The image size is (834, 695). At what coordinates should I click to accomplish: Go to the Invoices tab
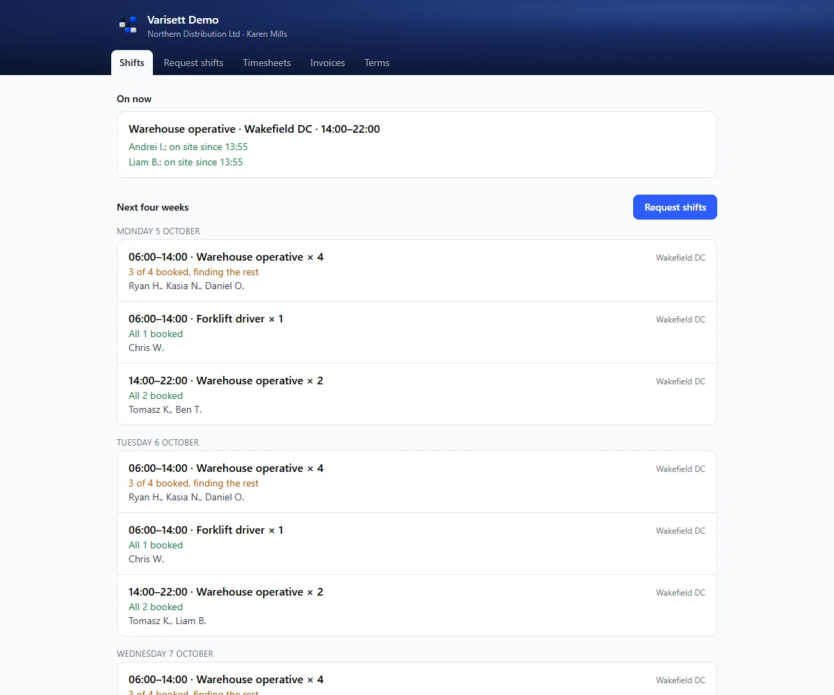coord(327,63)
